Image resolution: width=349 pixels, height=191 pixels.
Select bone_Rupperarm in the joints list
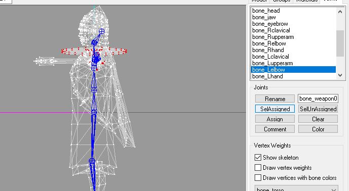pos(293,37)
